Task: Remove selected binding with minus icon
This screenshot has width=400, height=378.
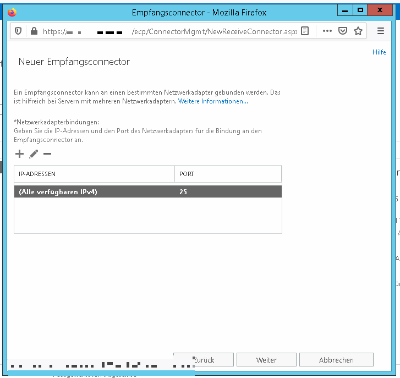Action: [x=47, y=154]
